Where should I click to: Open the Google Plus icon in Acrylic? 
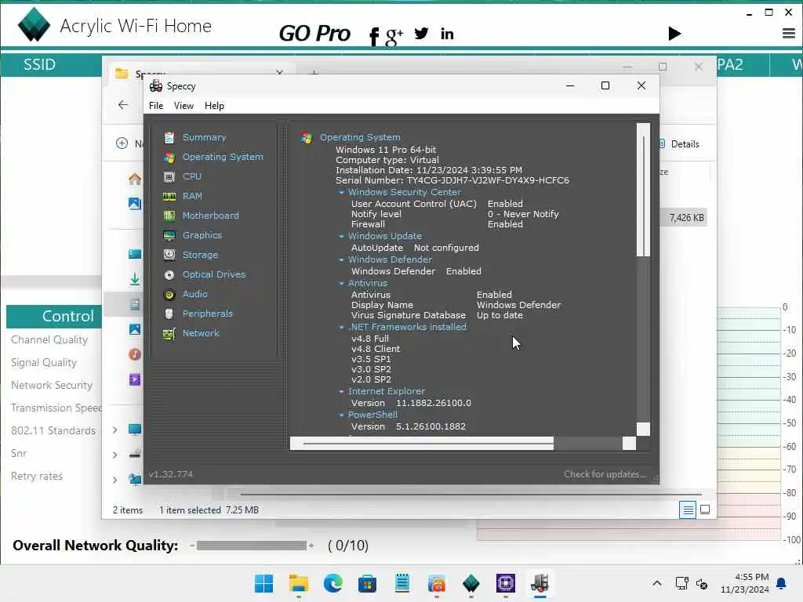point(394,36)
